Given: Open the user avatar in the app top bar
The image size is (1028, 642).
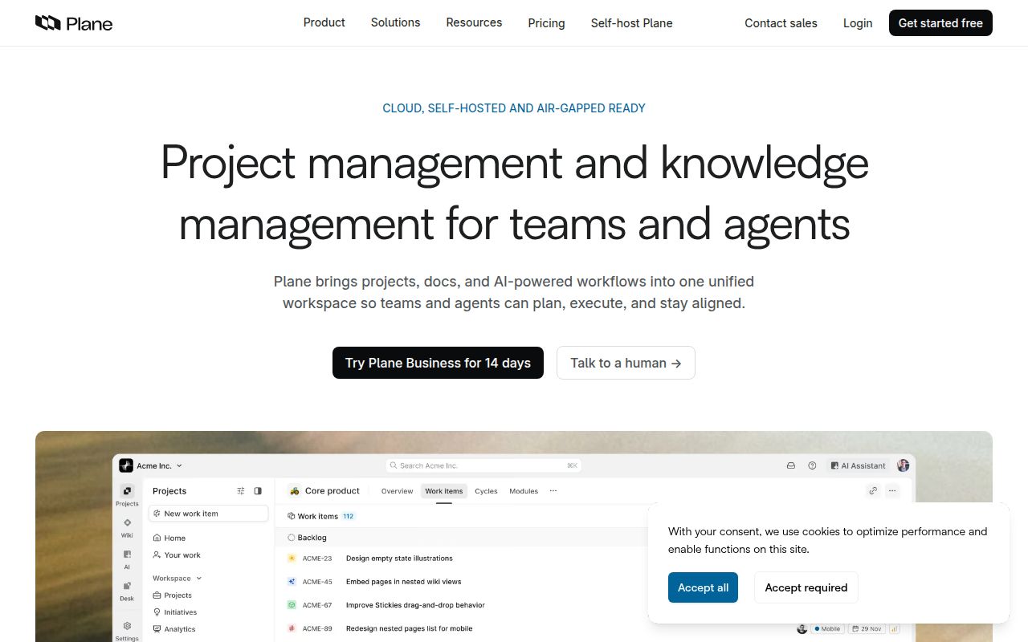Looking at the screenshot, I should tap(903, 465).
